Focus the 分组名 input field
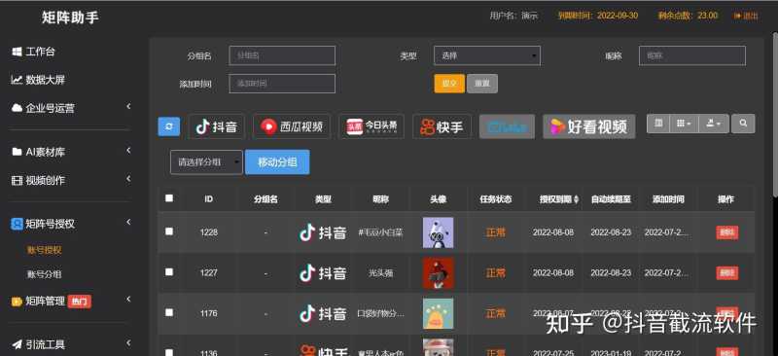This screenshot has height=356, width=778. point(282,55)
